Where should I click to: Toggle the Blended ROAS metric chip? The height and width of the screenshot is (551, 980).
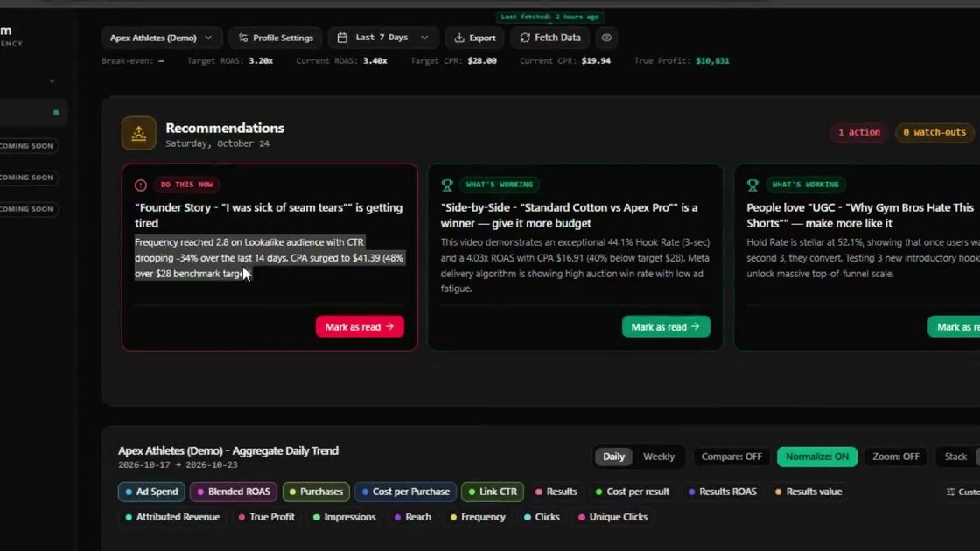233,492
